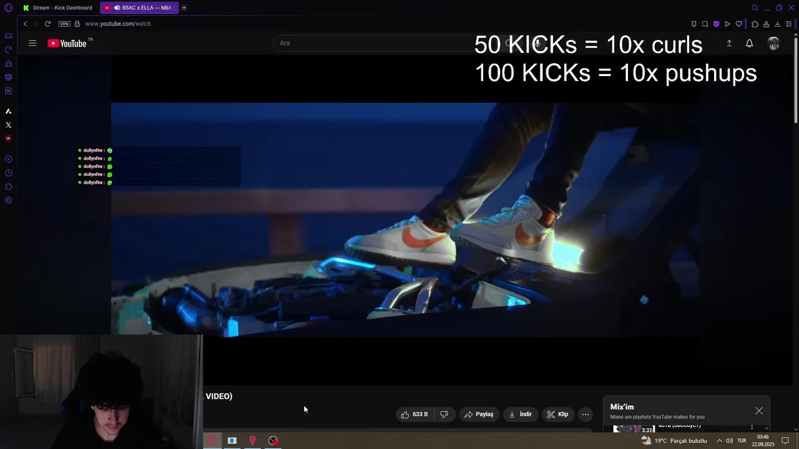This screenshot has width=799, height=449.
Task: Open profile icon in browser toolbar
Action: click(x=766, y=24)
